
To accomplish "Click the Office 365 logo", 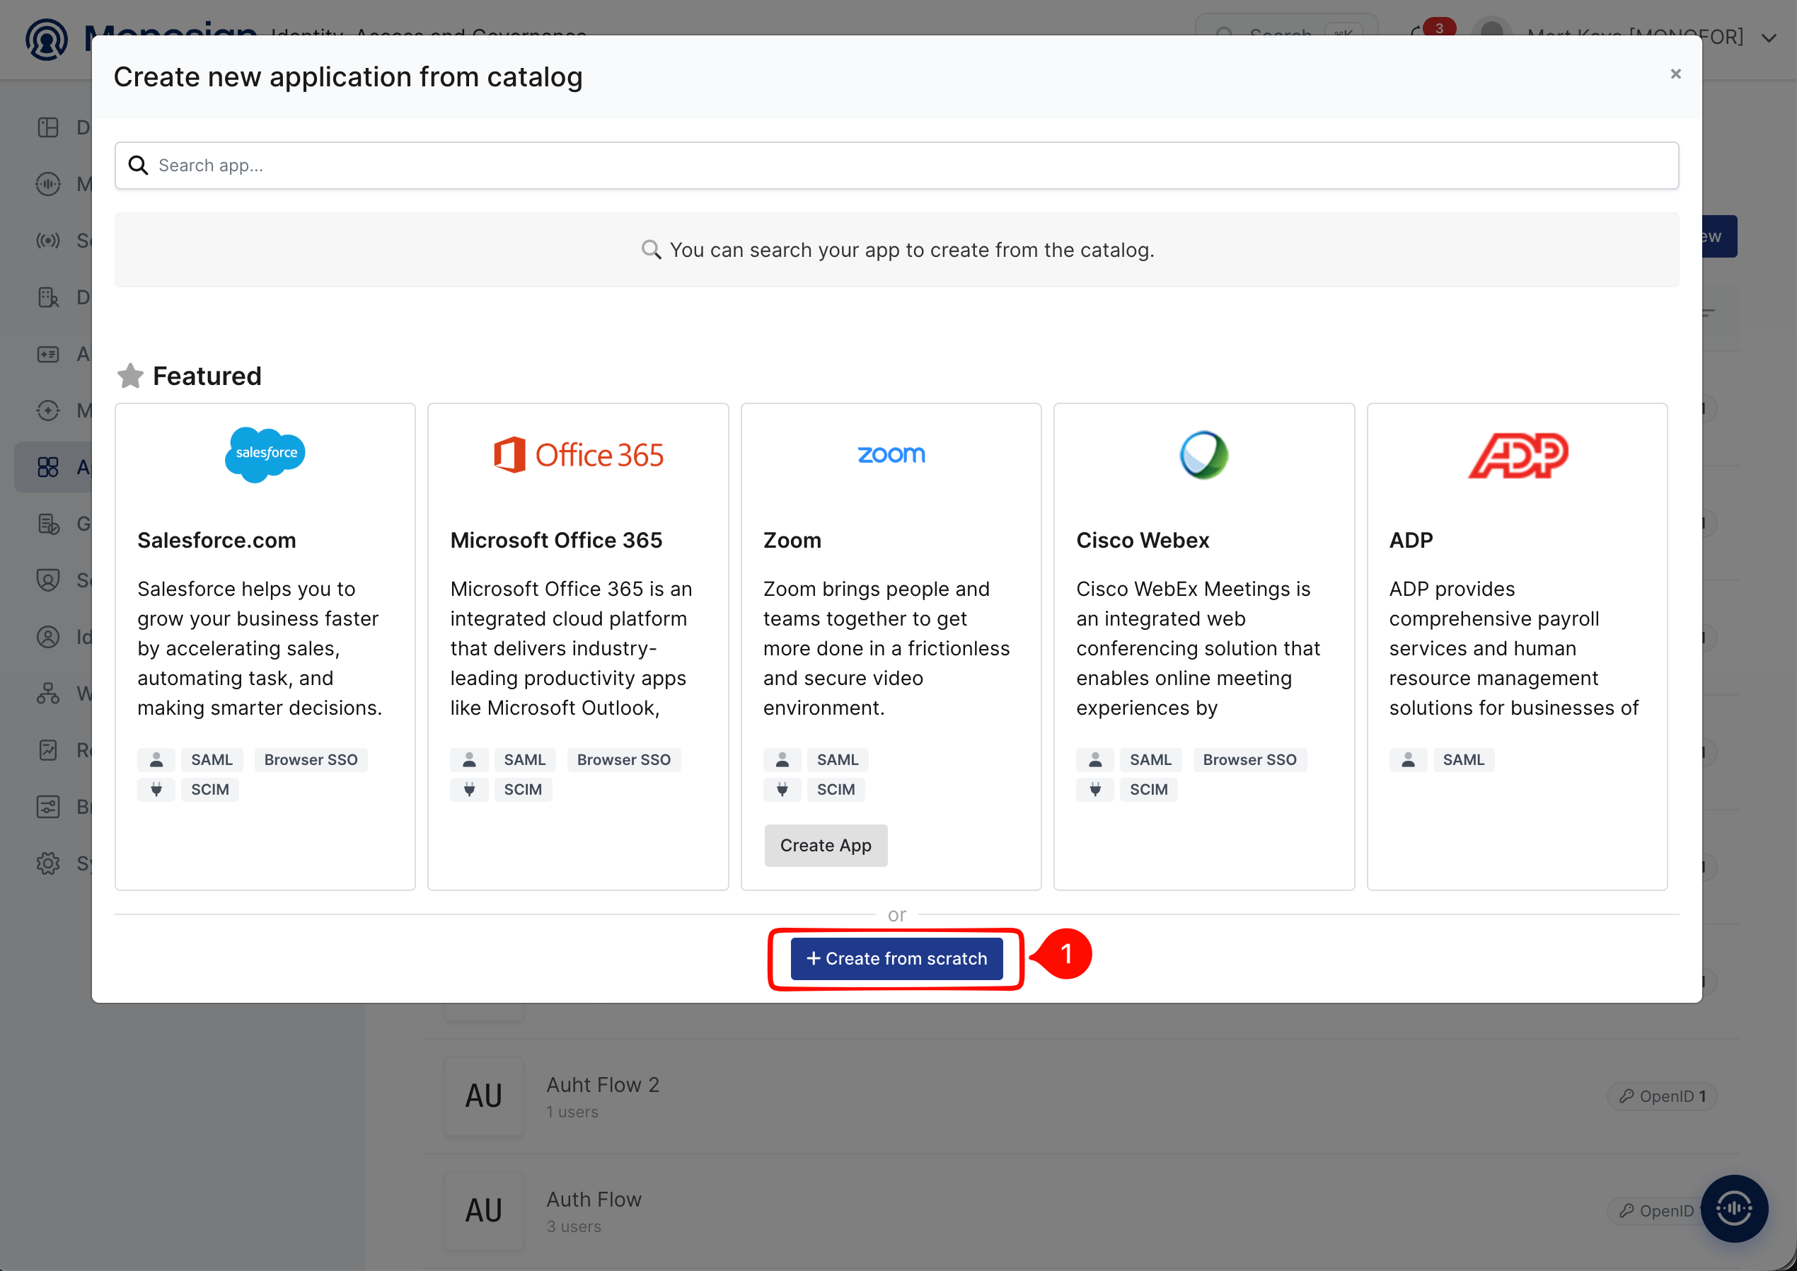I will point(579,455).
